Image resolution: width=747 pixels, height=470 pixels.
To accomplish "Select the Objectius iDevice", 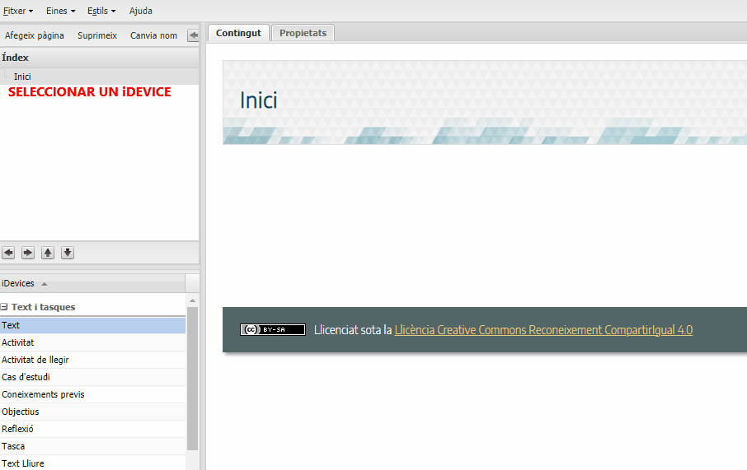I will coord(92,412).
